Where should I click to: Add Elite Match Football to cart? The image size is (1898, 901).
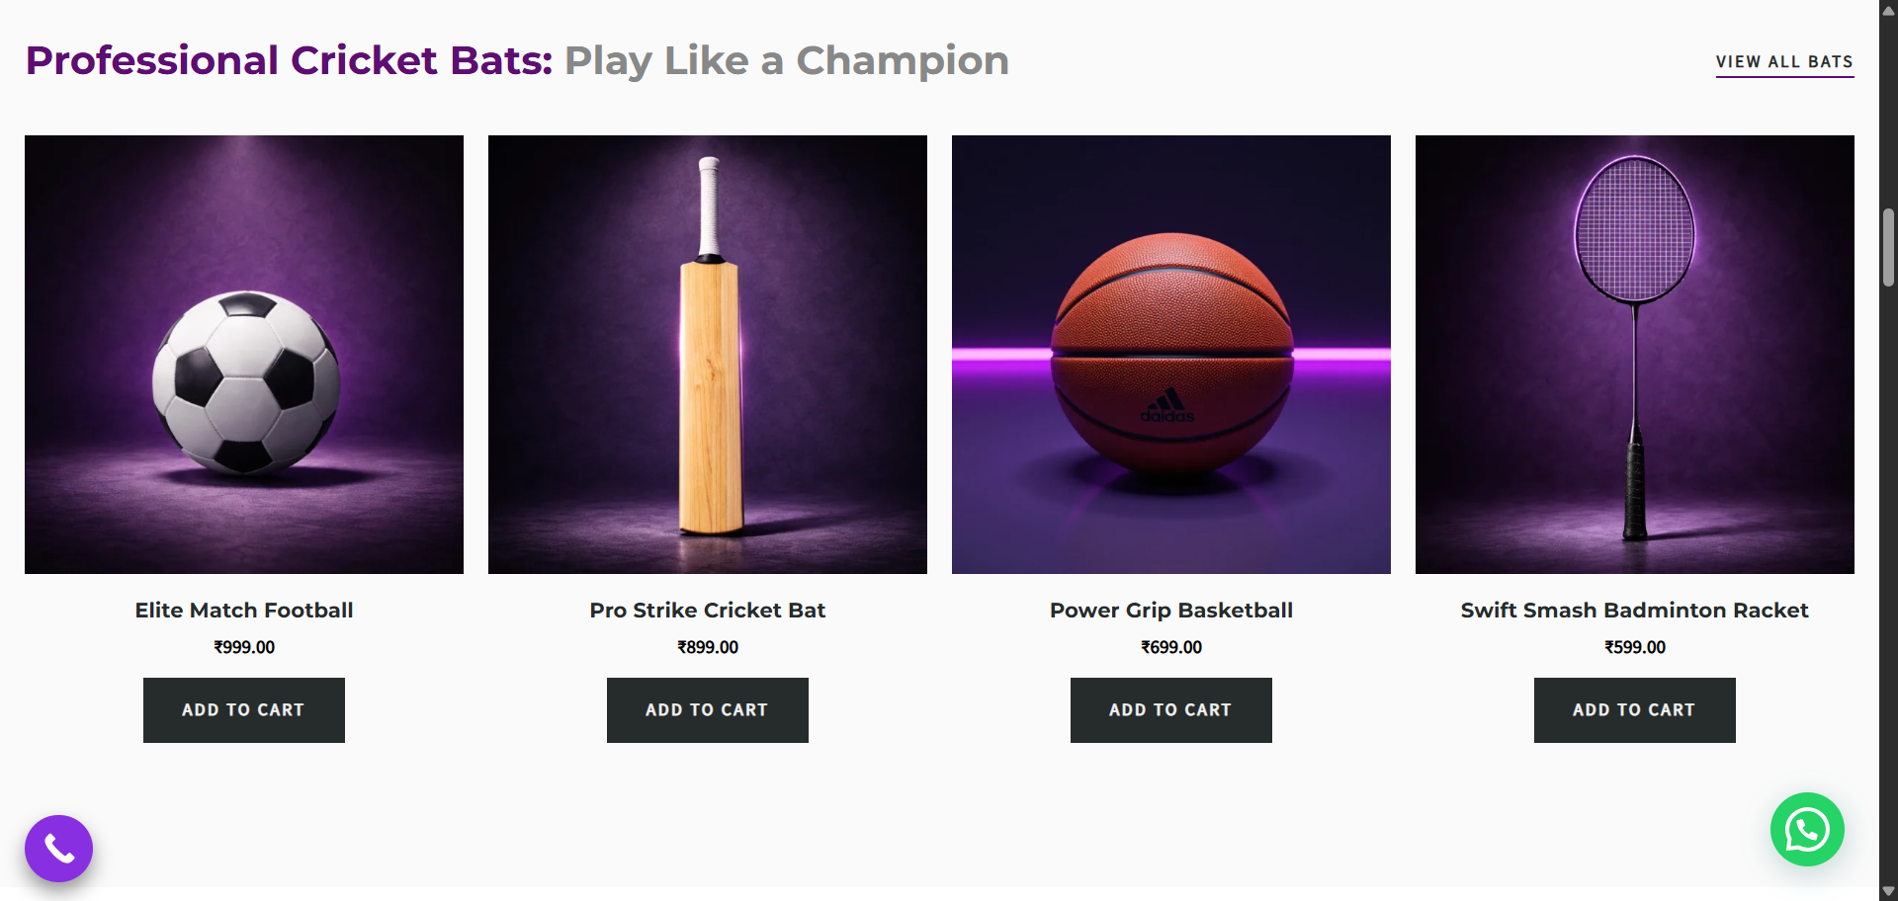click(244, 710)
